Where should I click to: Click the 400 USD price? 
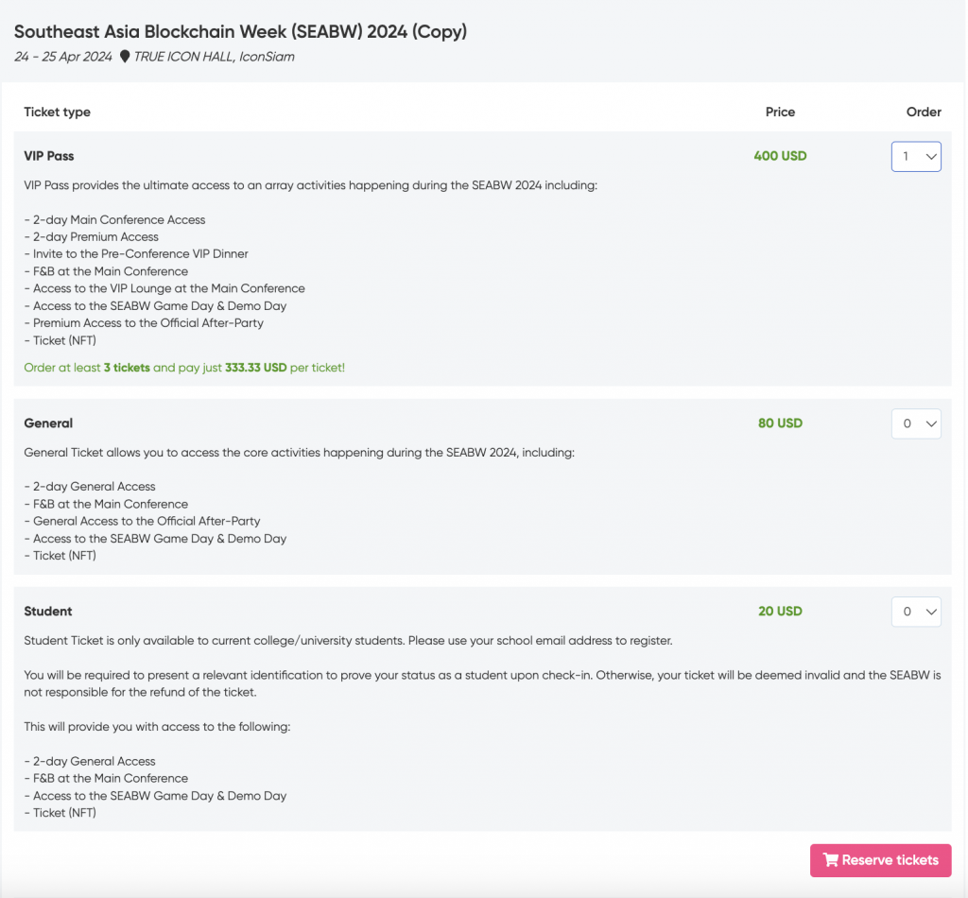[780, 156]
